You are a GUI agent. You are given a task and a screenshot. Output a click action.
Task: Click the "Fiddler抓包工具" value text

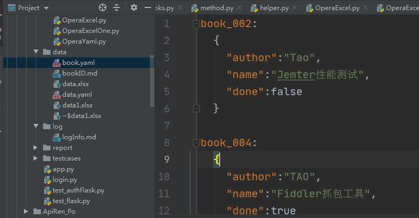(x=321, y=194)
